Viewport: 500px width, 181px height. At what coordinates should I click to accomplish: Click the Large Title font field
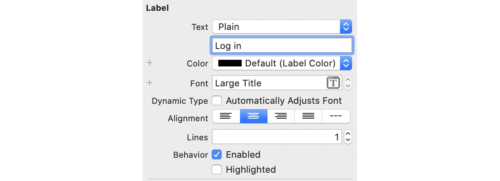pyautogui.click(x=269, y=83)
